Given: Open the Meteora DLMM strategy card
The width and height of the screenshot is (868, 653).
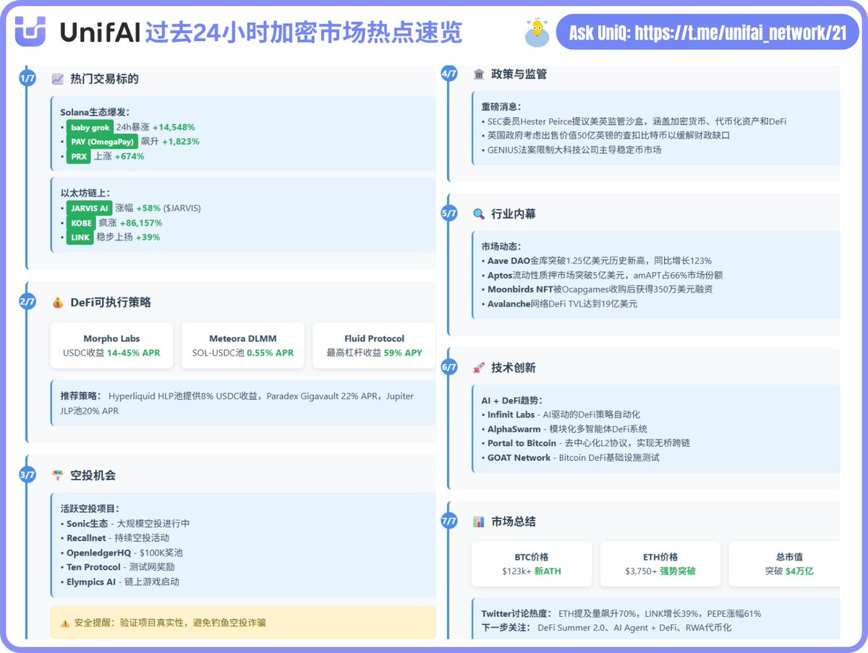Looking at the screenshot, I should coord(242,346).
